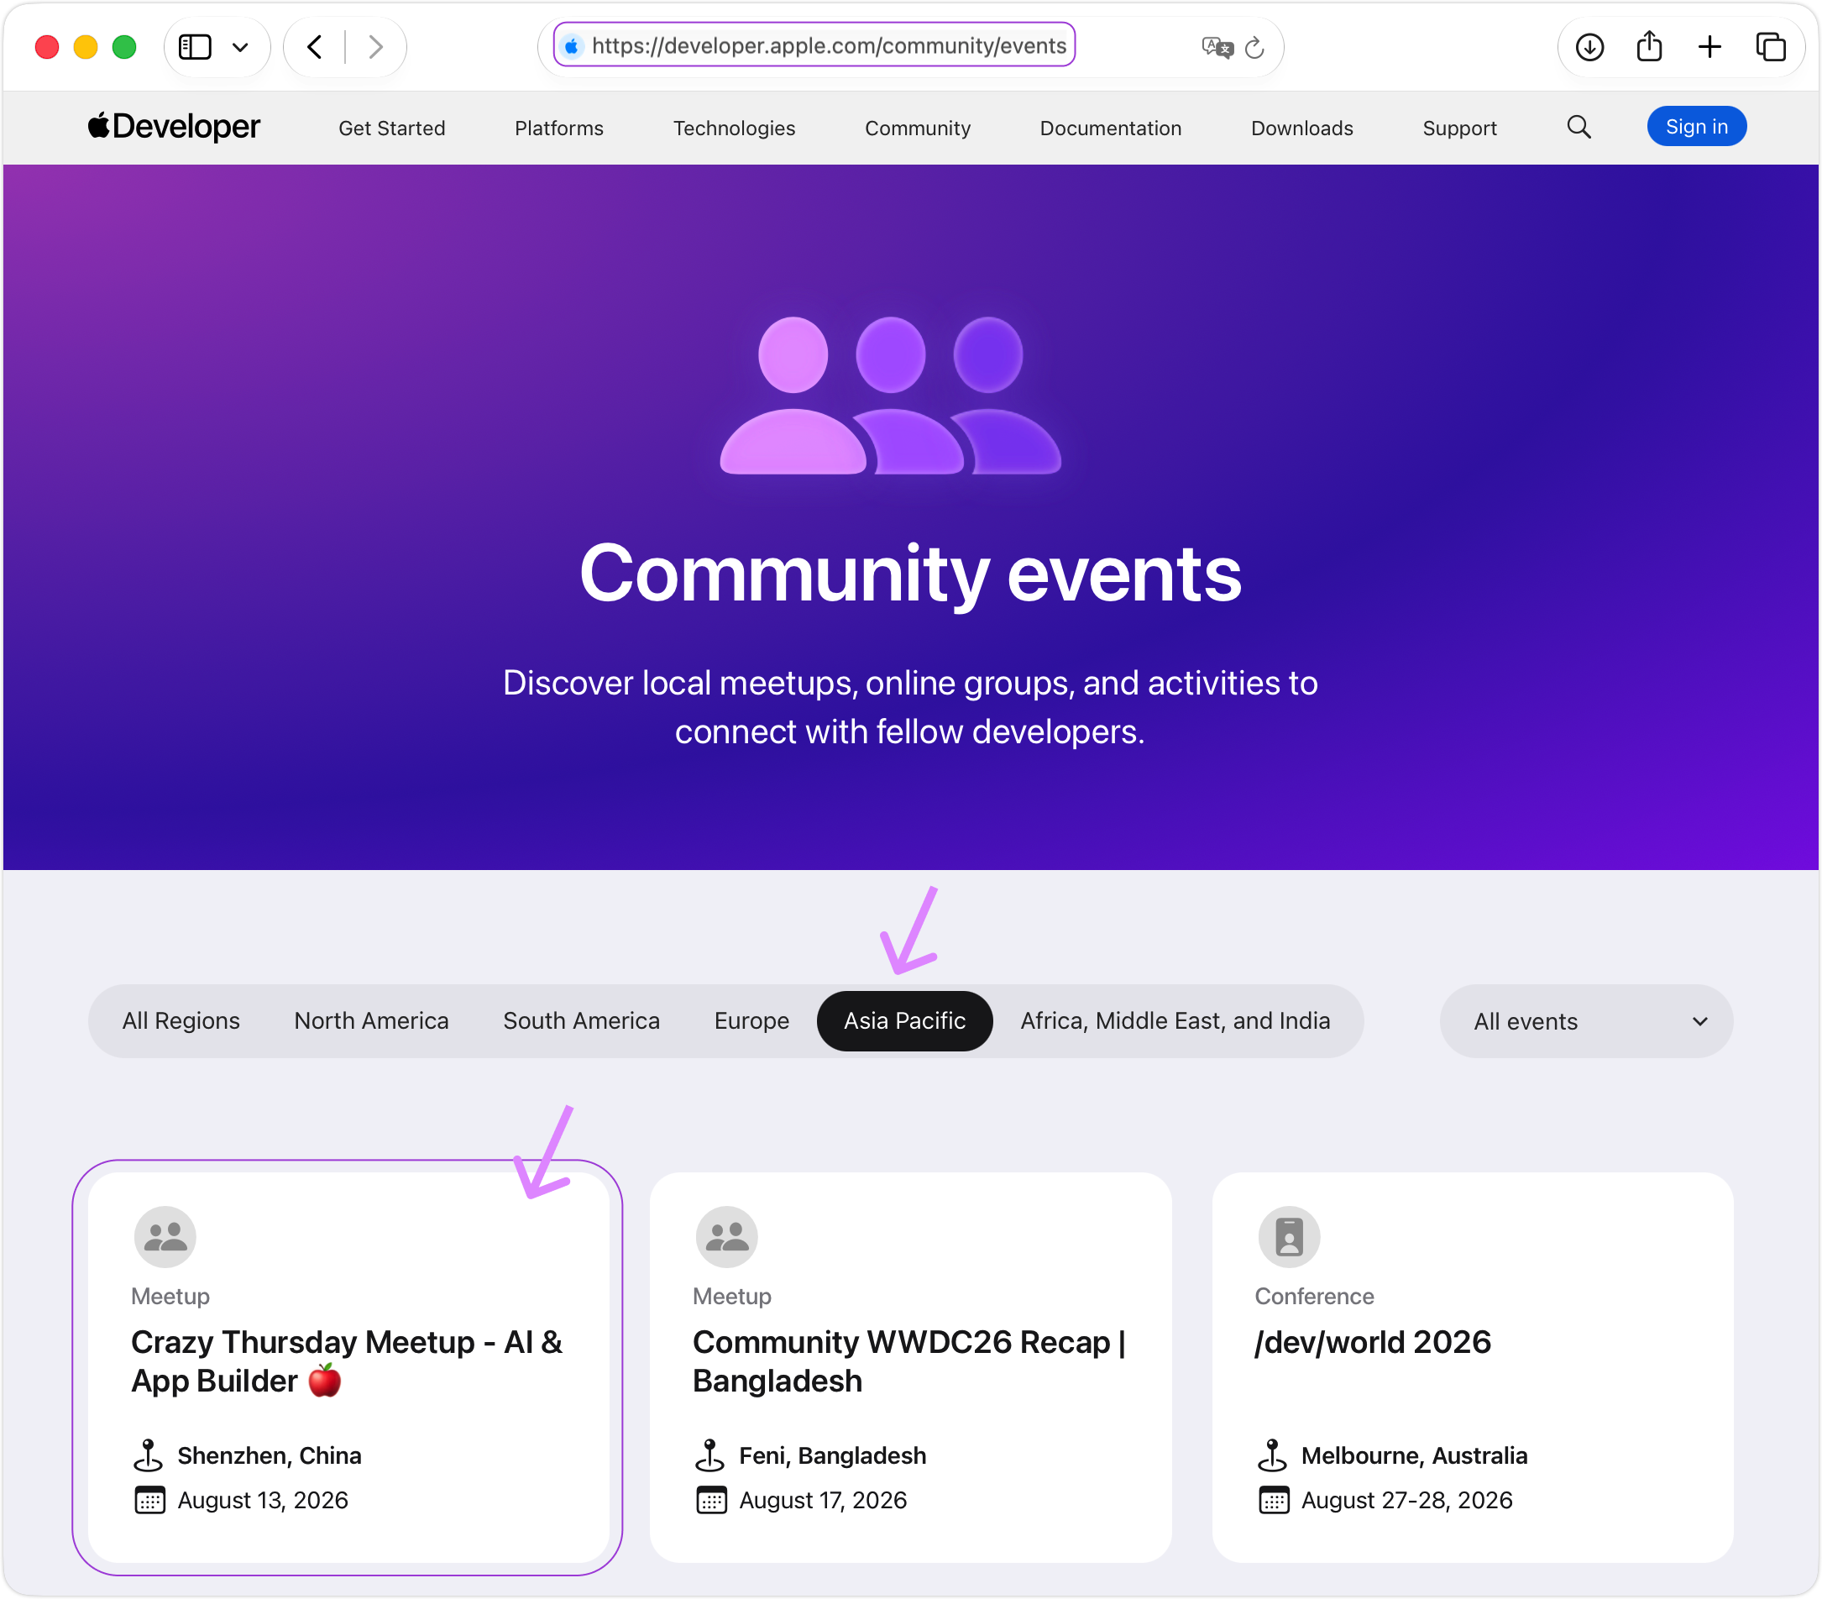Click the "August 13, 2026" date text

263,1500
